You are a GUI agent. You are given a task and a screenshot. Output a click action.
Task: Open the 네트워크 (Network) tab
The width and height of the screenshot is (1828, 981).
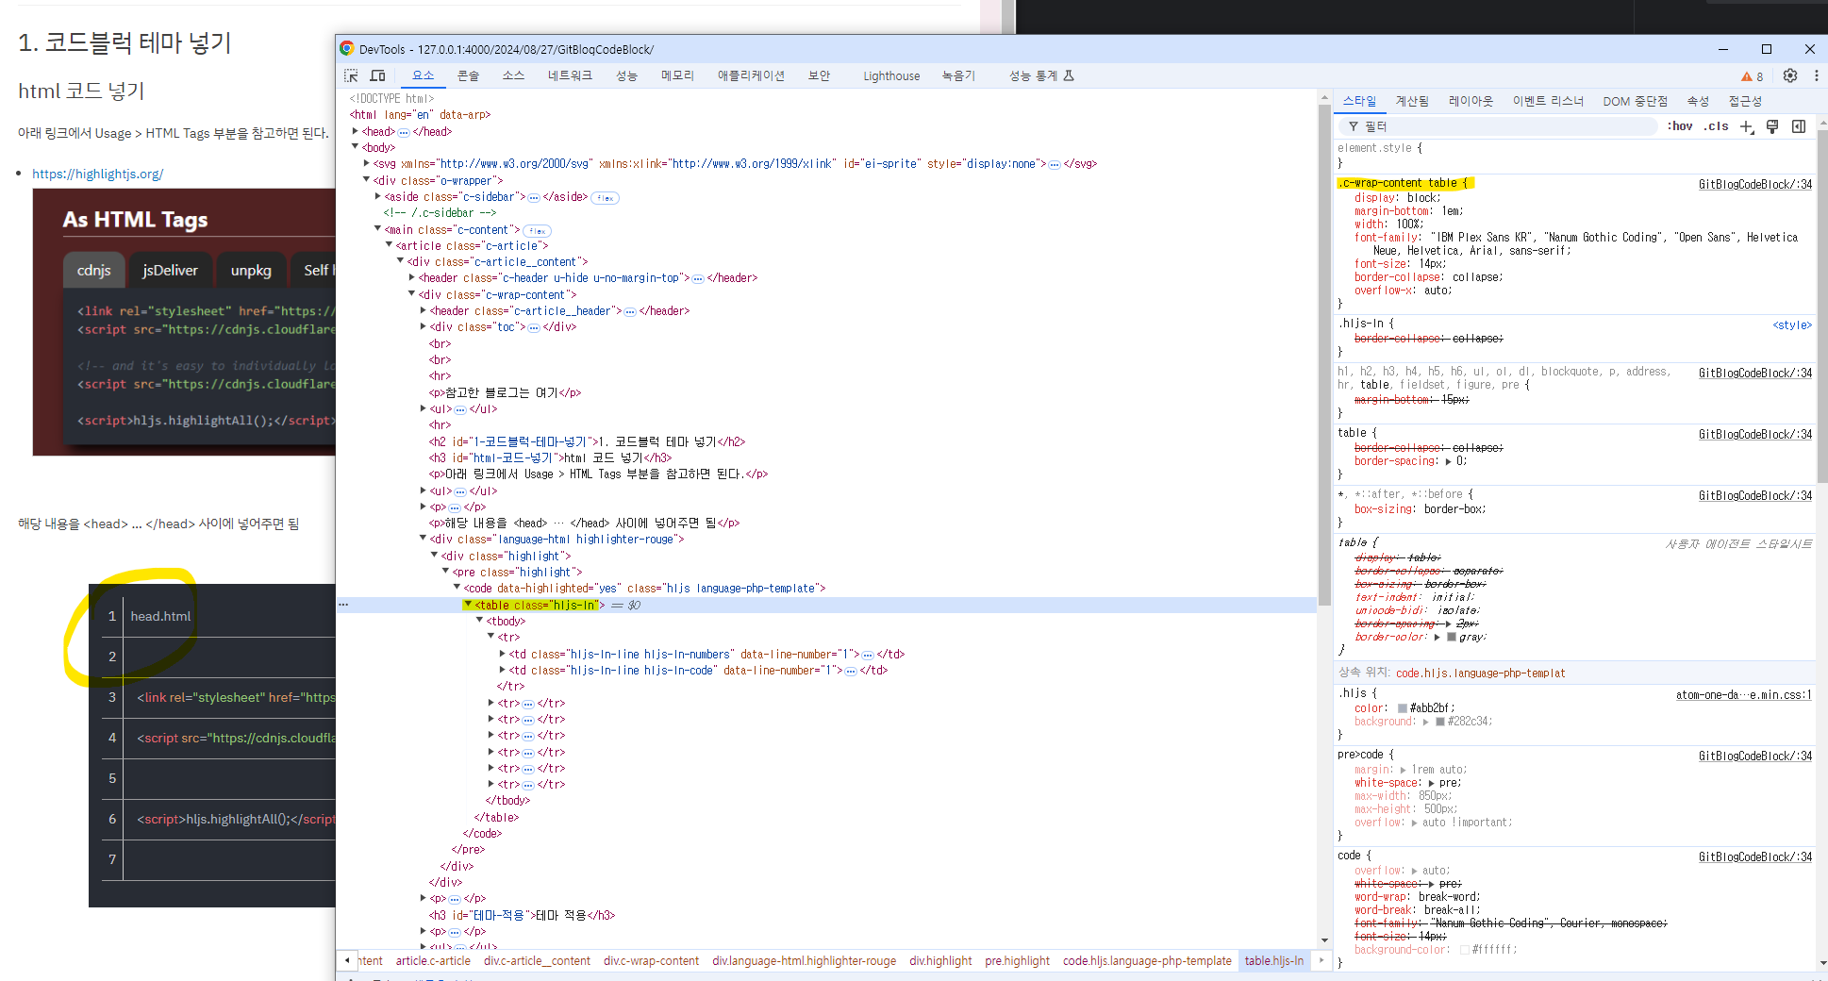point(570,75)
